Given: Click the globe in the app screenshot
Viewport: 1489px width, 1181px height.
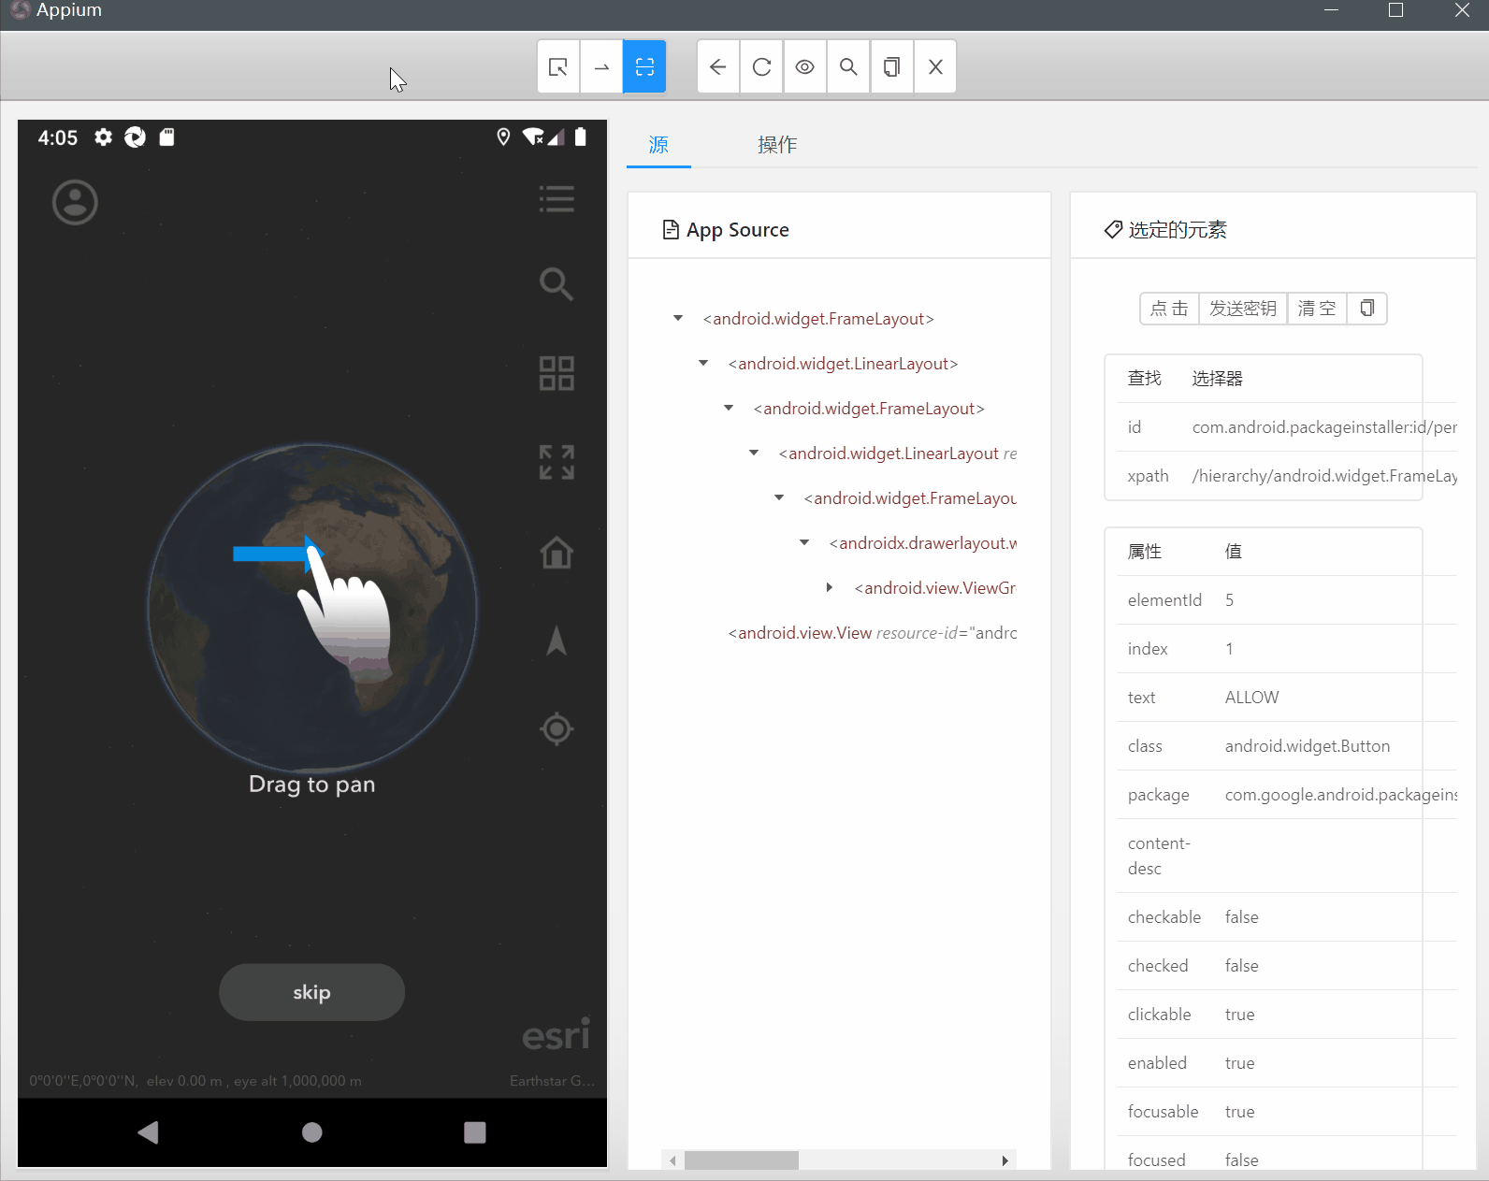Looking at the screenshot, I should pyautogui.click(x=312, y=608).
